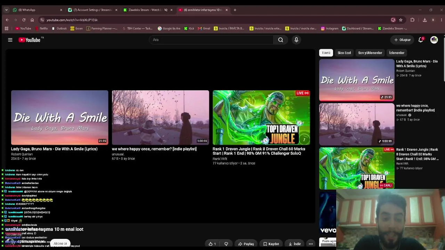
Task: Open sidebar Die With A Smile thumbnail
Action: [x=357, y=80]
